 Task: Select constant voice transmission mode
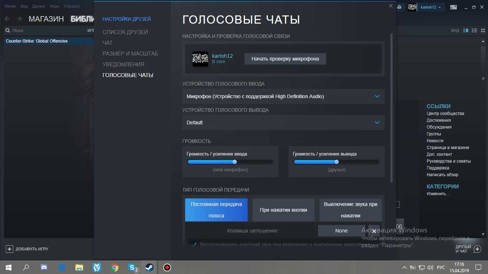[216, 210]
